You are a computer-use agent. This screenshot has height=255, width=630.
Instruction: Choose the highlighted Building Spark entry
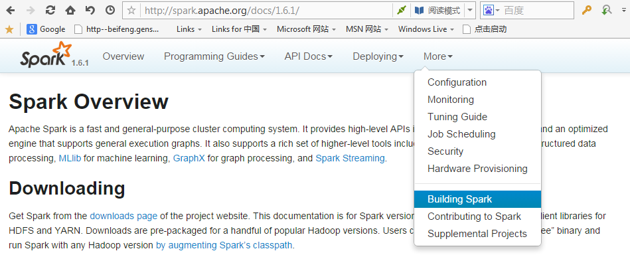pos(478,199)
